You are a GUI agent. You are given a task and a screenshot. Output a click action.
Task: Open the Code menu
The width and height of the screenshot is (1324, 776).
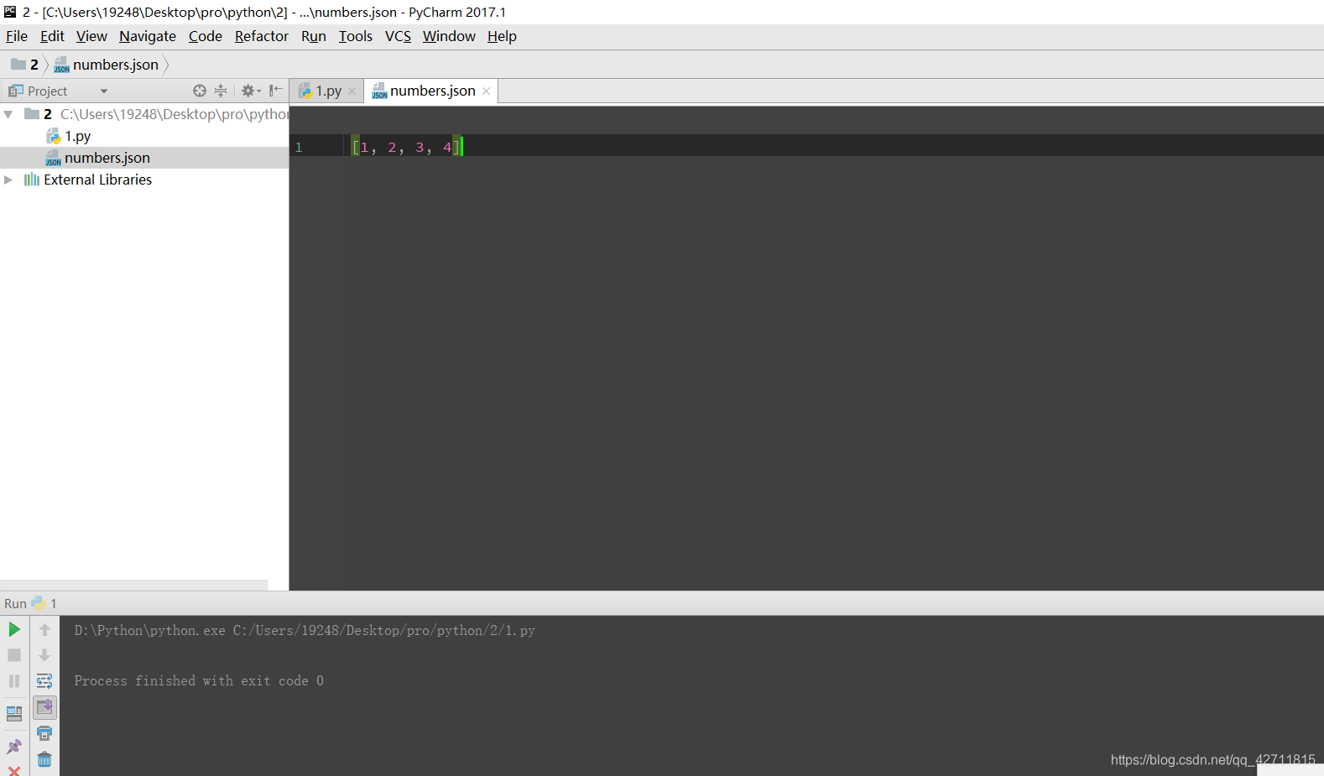206,36
